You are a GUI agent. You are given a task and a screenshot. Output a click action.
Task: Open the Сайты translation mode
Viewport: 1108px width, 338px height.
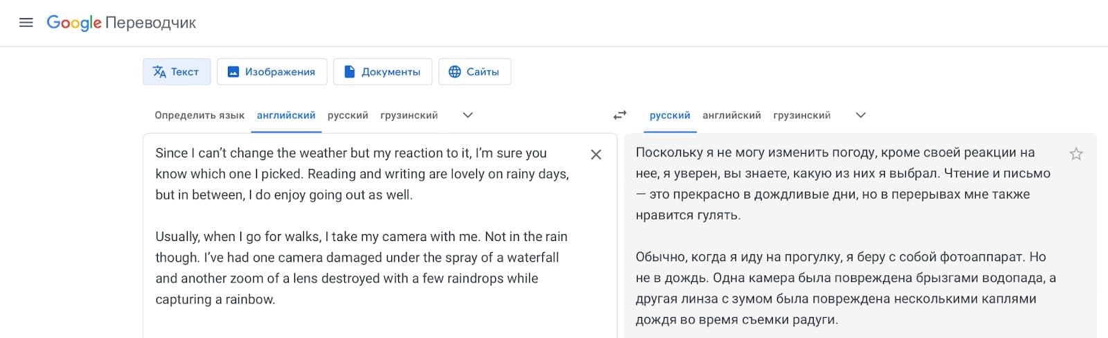tap(474, 71)
